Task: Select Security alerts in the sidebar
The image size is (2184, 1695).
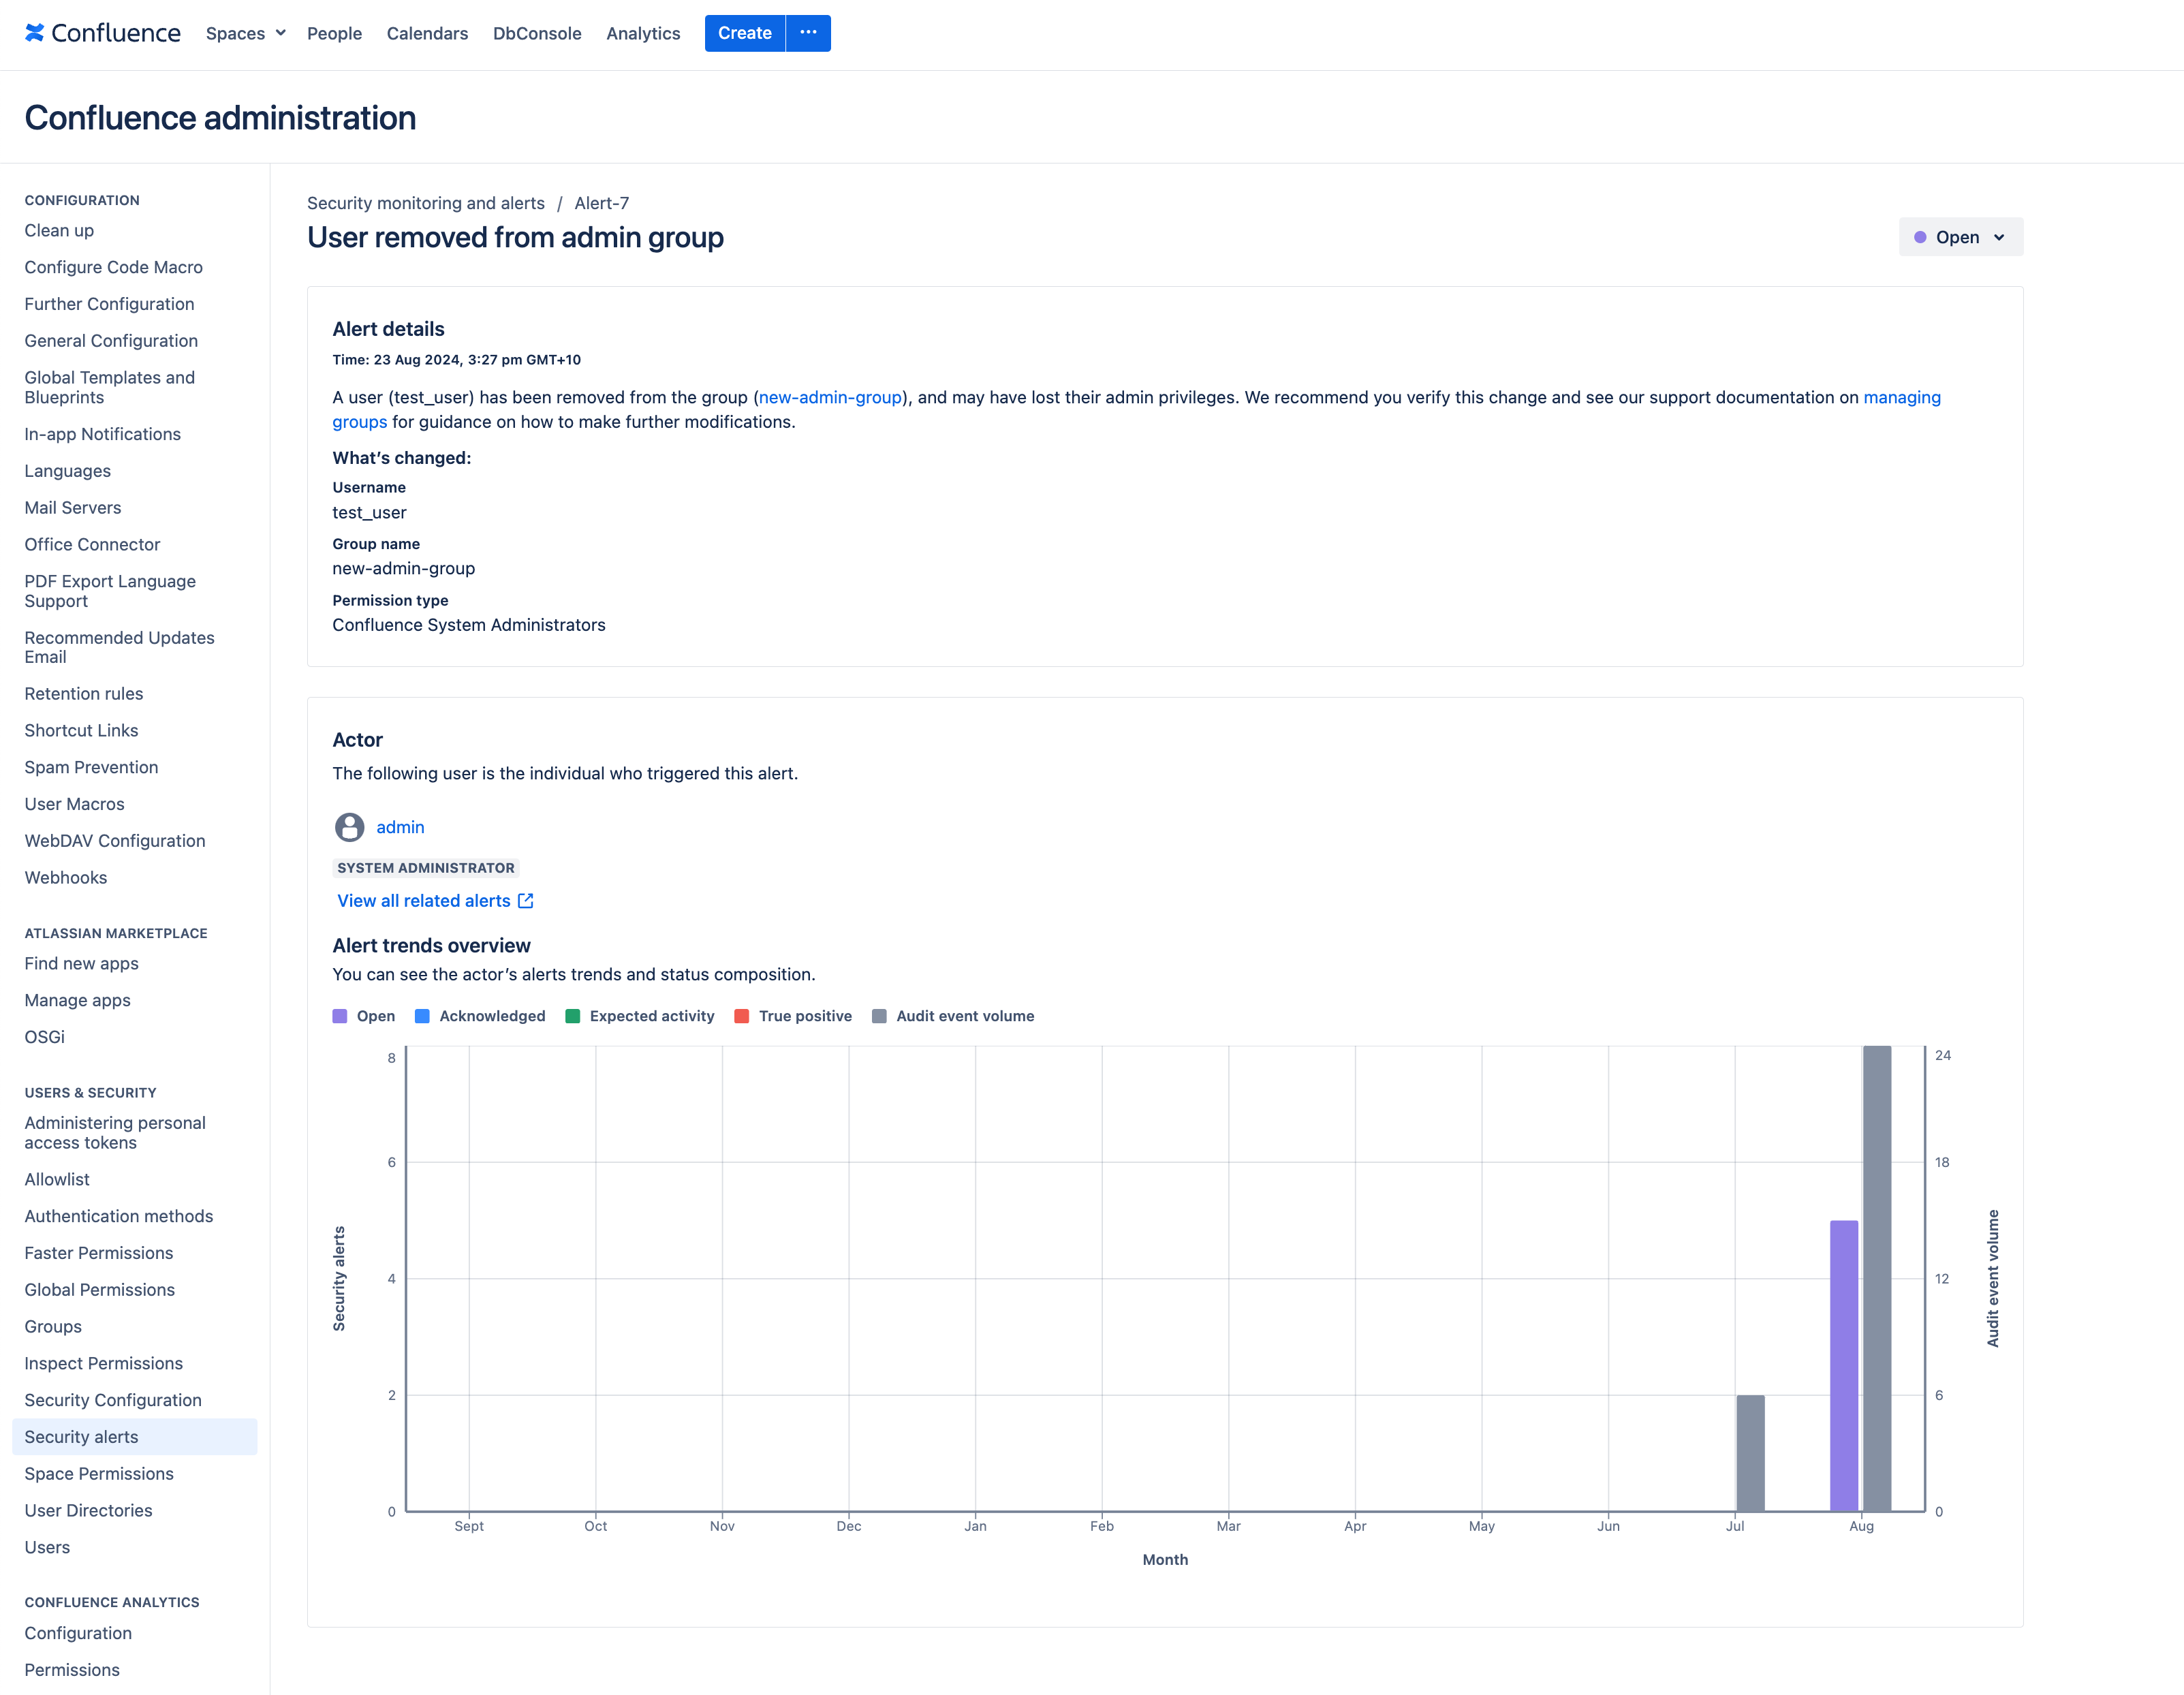Action: (x=134, y=1437)
